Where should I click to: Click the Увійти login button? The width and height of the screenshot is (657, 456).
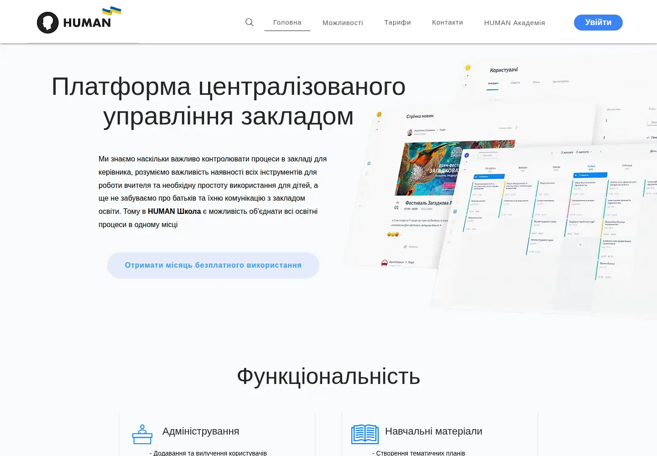[x=598, y=22]
